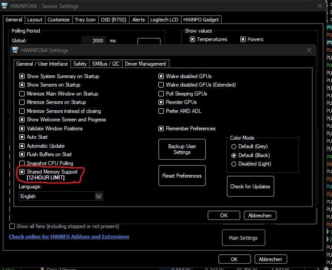Open the OSD (RTSS) tab

(x=114, y=20)
